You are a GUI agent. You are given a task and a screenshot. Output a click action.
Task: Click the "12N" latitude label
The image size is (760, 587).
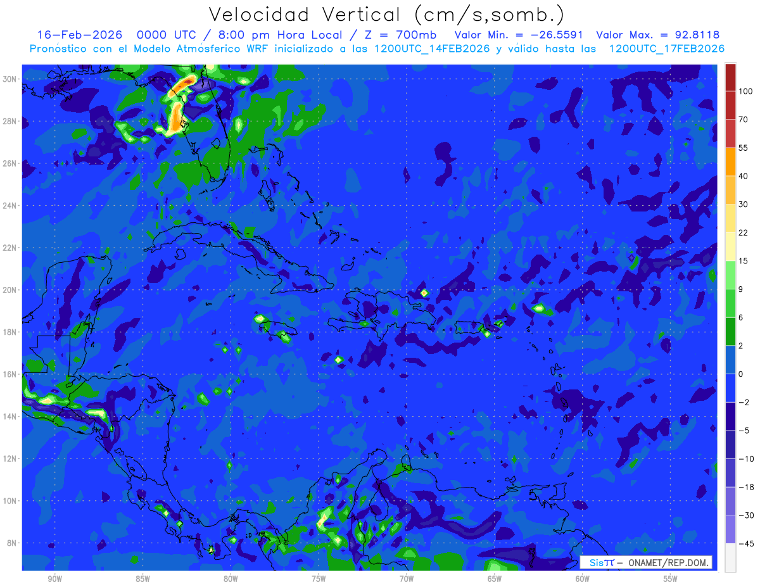(x=10, y=458)
